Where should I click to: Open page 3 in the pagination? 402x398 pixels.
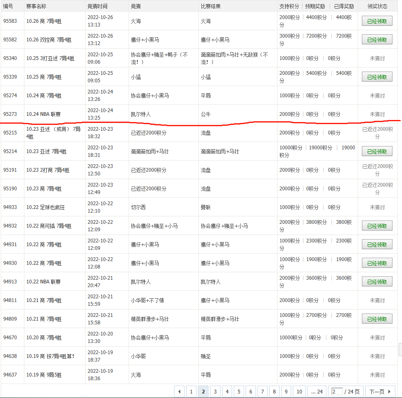(x=215, y=391)
